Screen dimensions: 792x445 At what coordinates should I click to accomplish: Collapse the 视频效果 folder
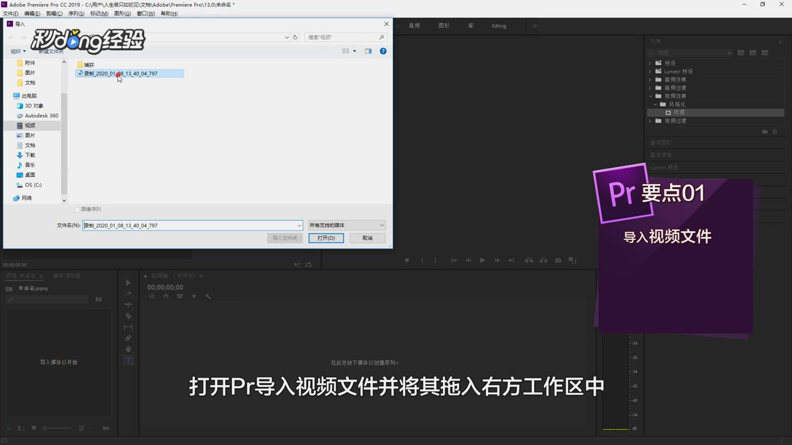(650, 96)
